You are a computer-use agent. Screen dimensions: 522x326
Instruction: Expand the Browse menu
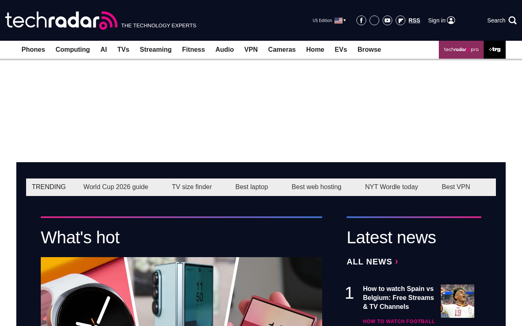(369, 50)
